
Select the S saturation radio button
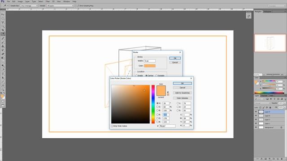tap(157, 107)
